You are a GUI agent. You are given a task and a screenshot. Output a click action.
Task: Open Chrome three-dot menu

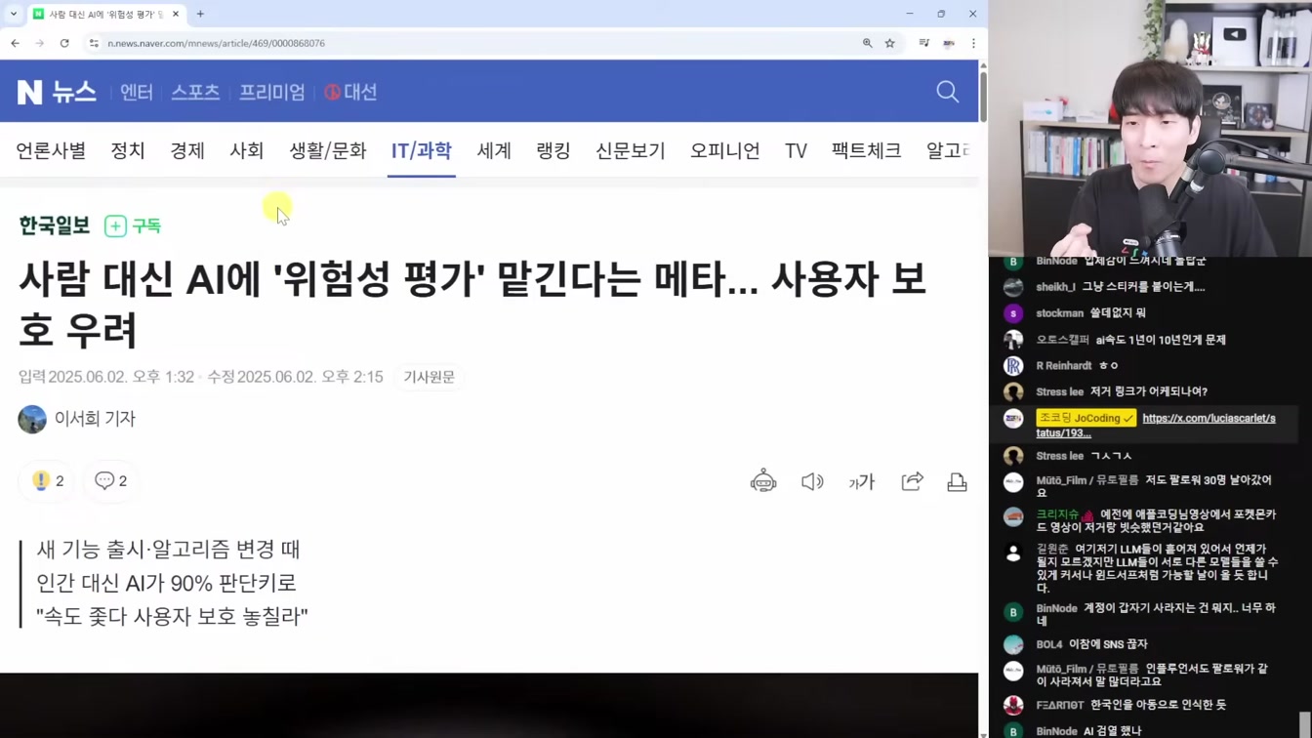pos(973,43)
